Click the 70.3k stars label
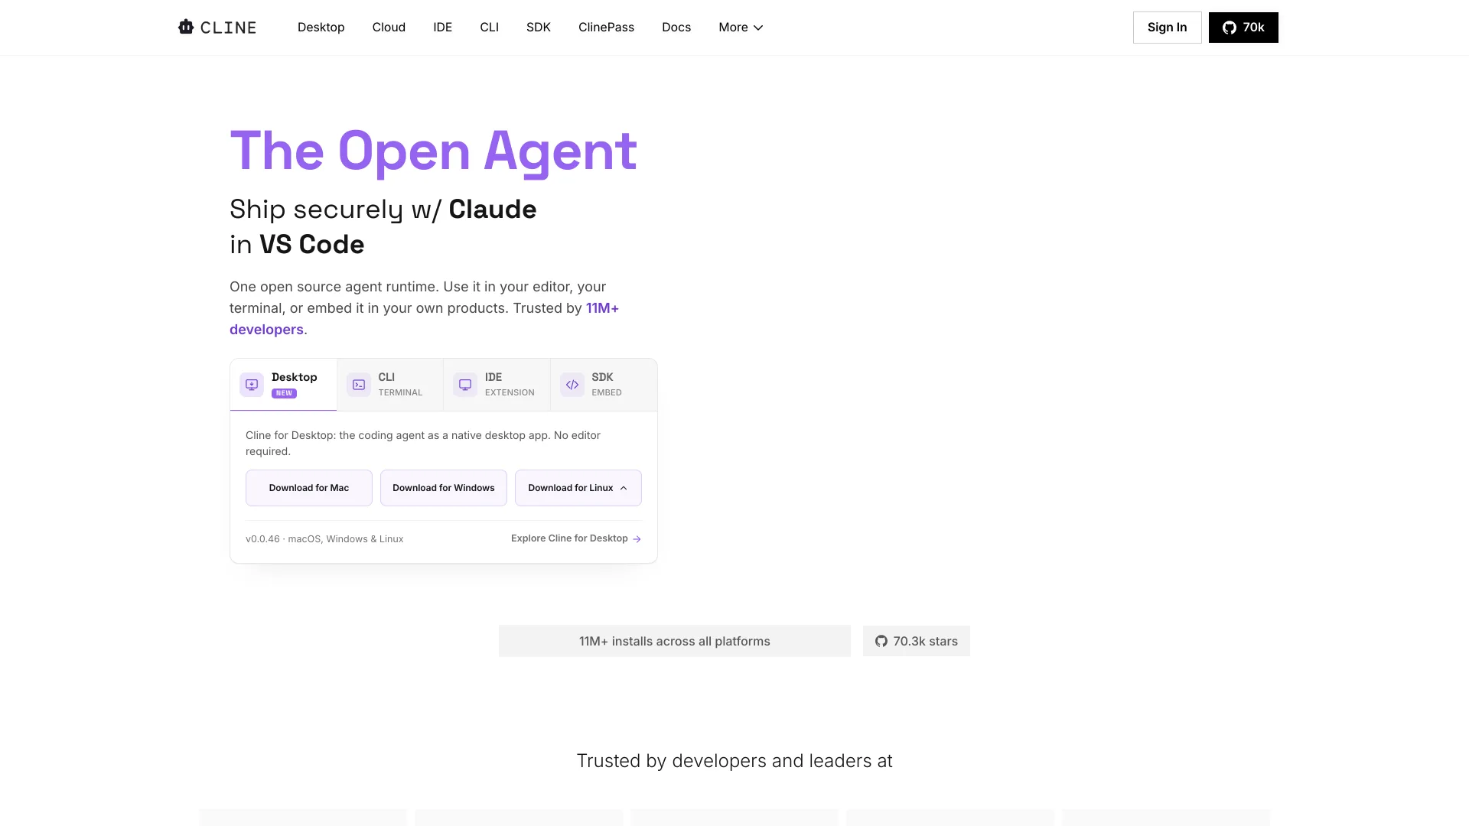The height and width of the screenshot is (826, 1469). point(926,641)
